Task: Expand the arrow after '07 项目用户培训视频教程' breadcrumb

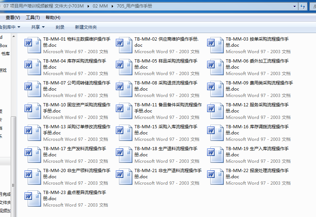Action: (88, 6)
